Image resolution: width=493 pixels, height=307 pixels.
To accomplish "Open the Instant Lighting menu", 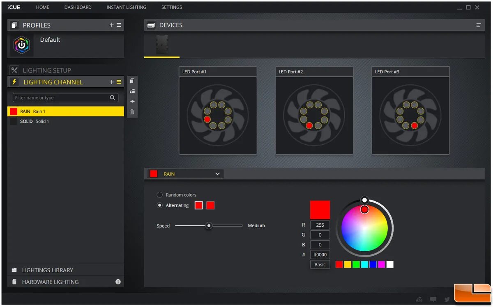I will tap(126, 7).
